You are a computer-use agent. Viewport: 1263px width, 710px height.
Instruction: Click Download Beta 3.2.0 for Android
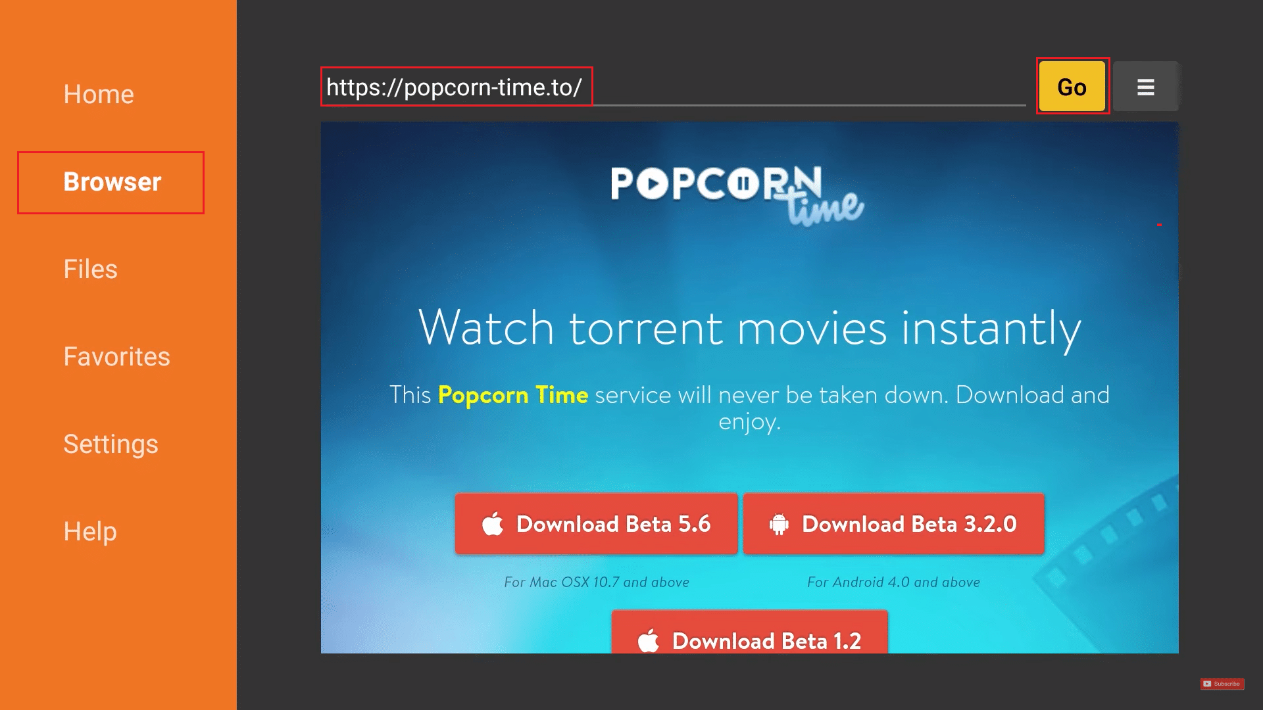893,523
